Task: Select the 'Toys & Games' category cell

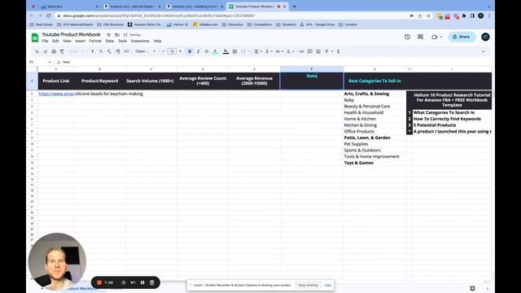Action: pos(374,163)
